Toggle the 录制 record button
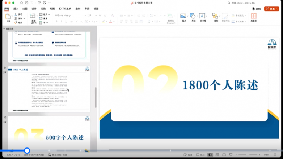The height and width of the screenshot is (159, 283). coord(256,9)
